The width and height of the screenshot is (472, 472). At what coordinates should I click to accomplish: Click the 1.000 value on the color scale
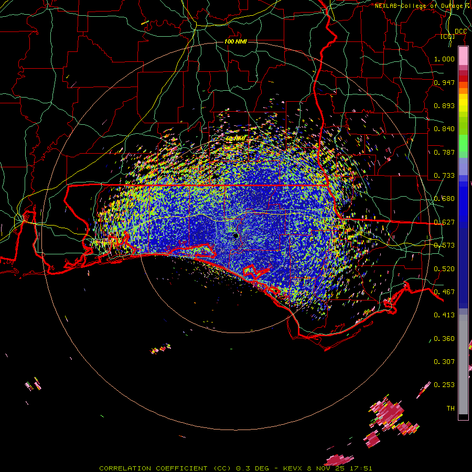pos(444,59)
